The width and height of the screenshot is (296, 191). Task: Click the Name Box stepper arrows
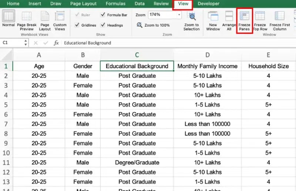[26, 43]
